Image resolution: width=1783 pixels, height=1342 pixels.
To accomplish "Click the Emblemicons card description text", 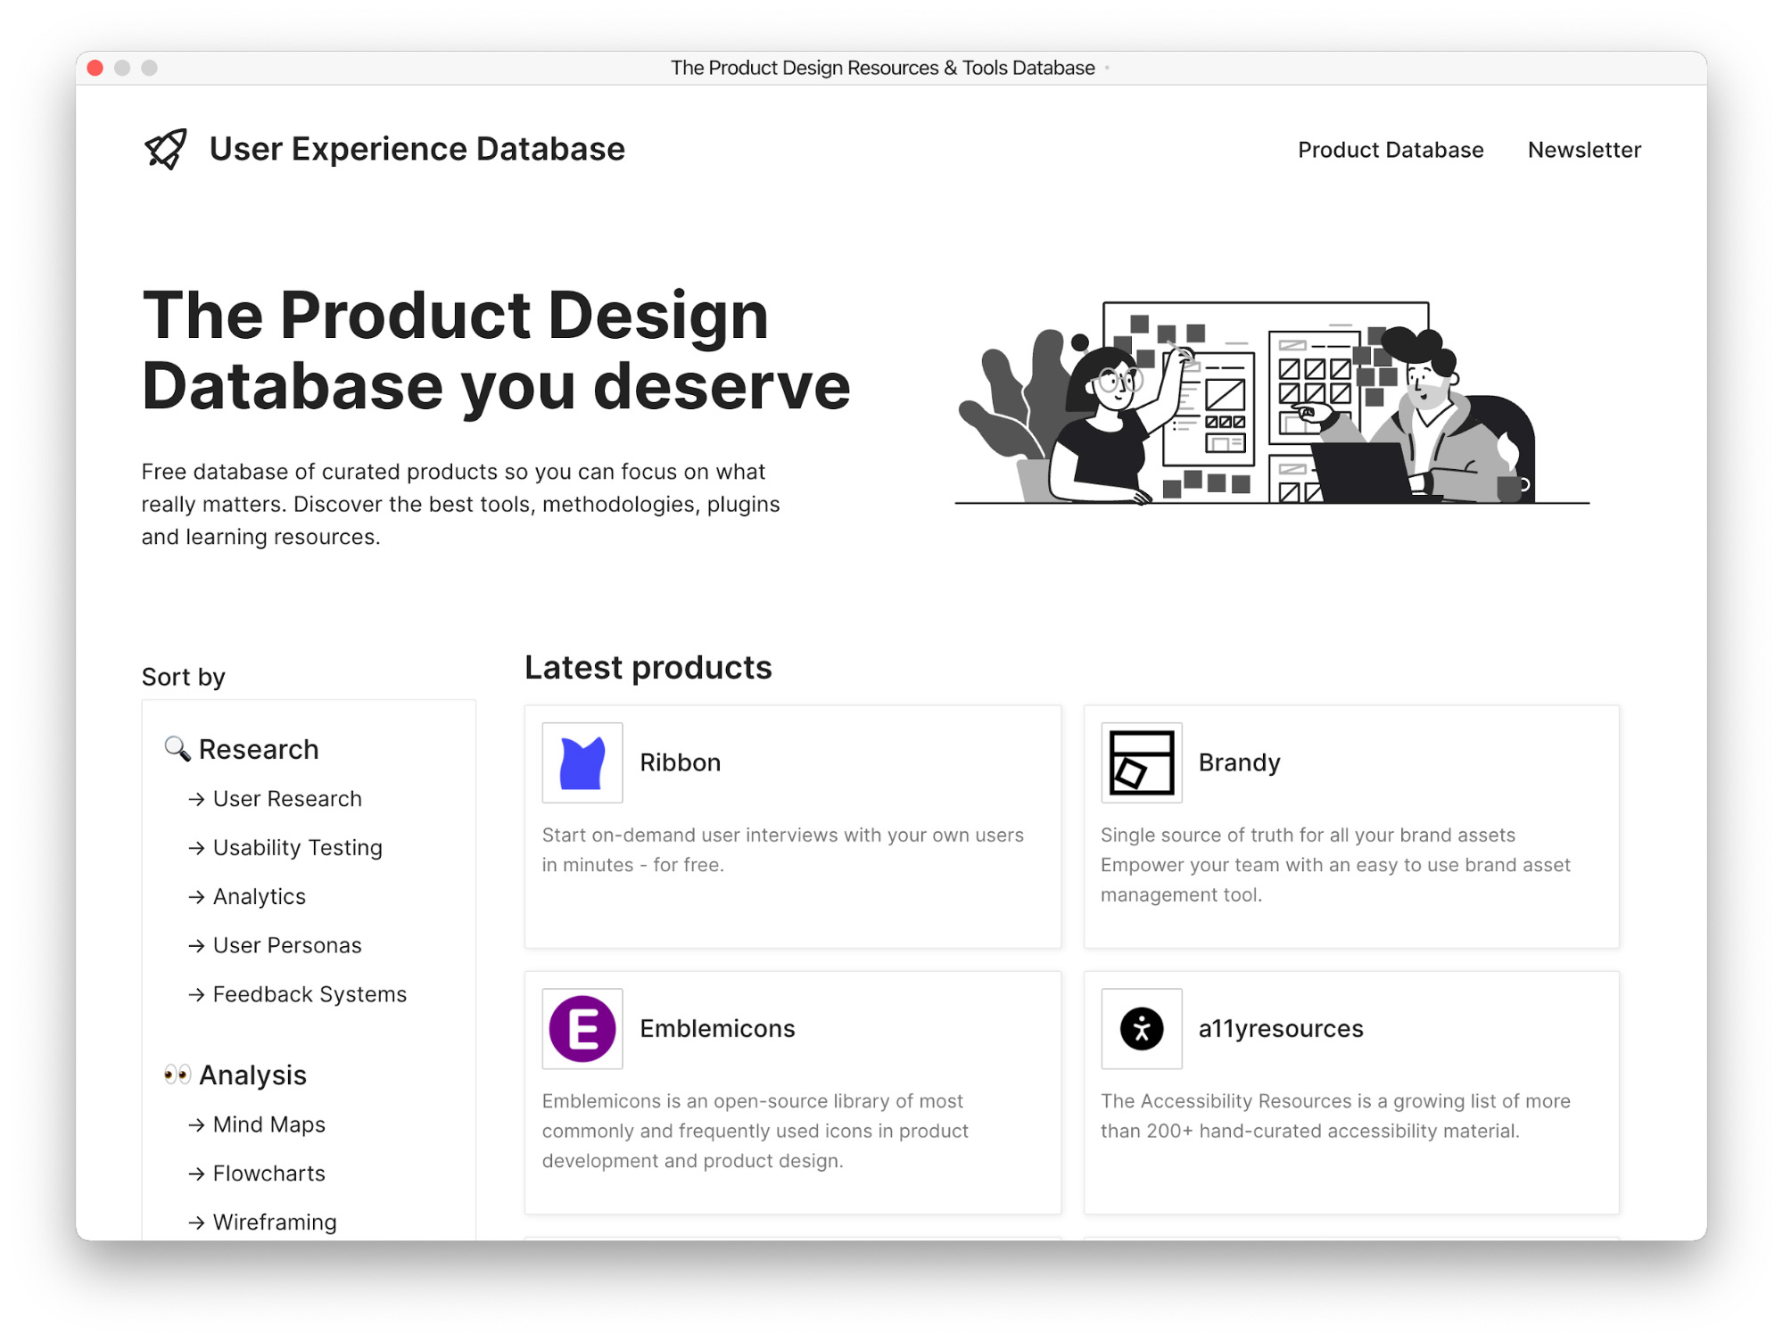I will coord(755,1130).
